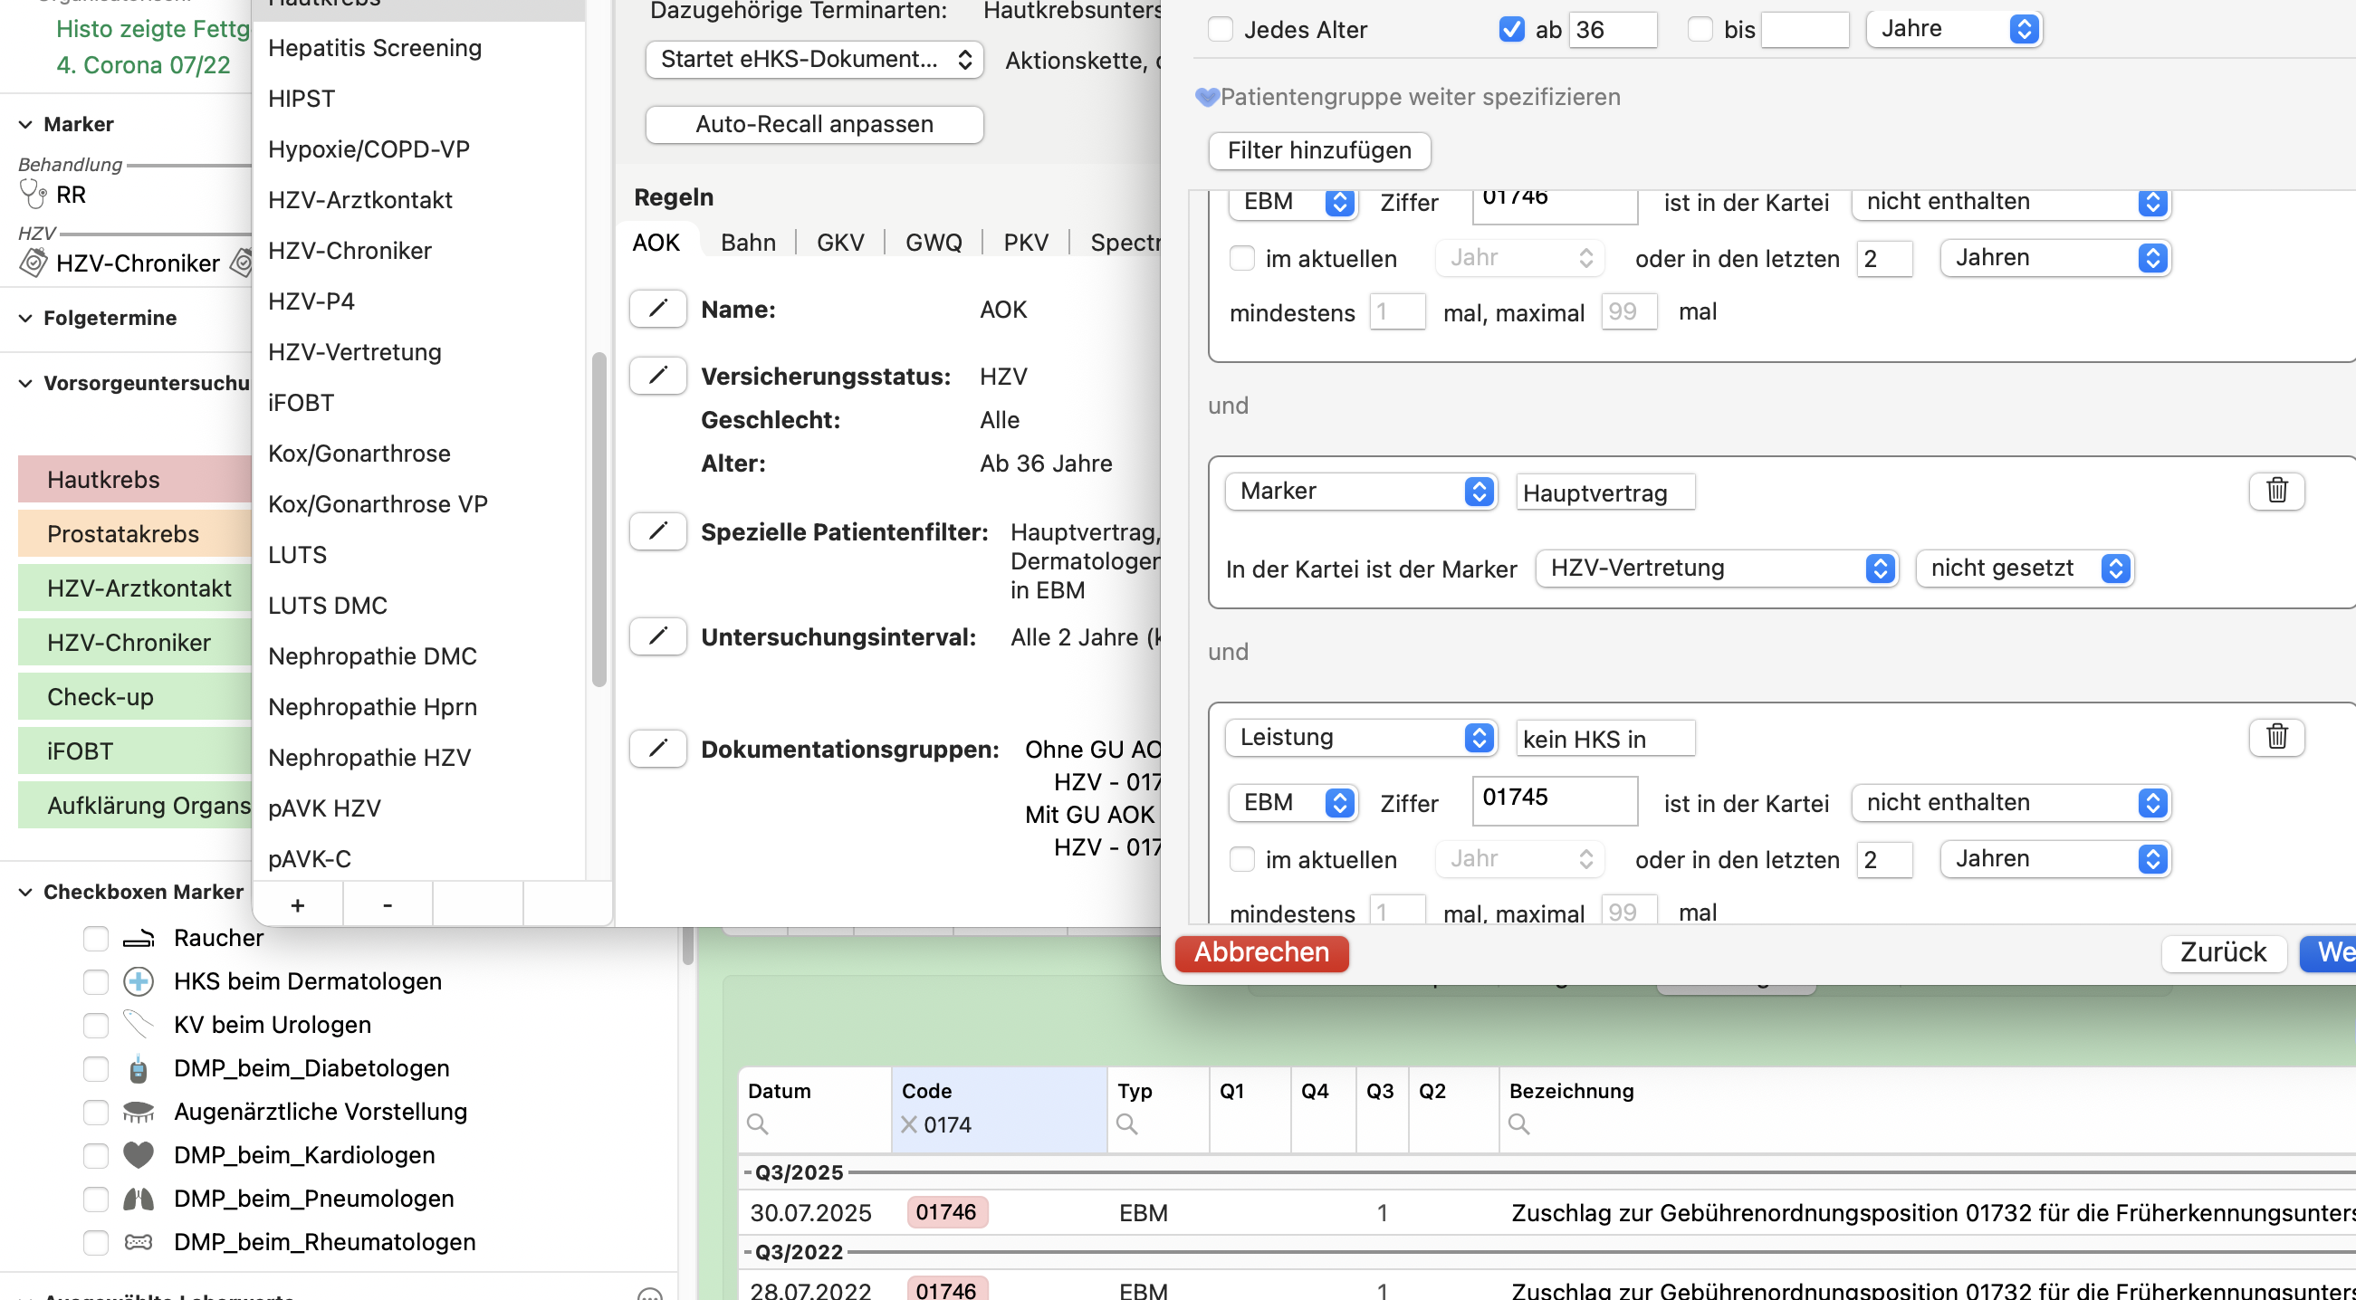This screenshot has width=2356, height=1300.
Task: Switch to the GKV rules tab
Action: 839,243
